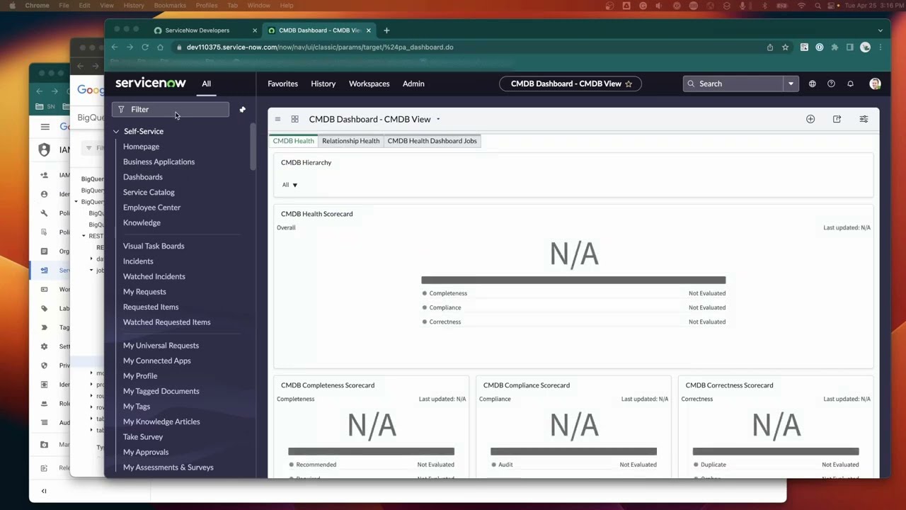Open a new Chrome tab
Screen dimensions: 906x510
[x=386, y=30]
